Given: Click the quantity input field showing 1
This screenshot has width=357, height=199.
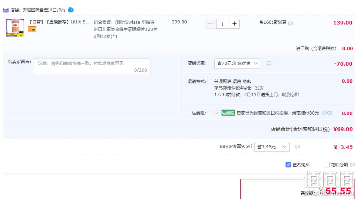Looking at the screenshot, I should (223, 24).
